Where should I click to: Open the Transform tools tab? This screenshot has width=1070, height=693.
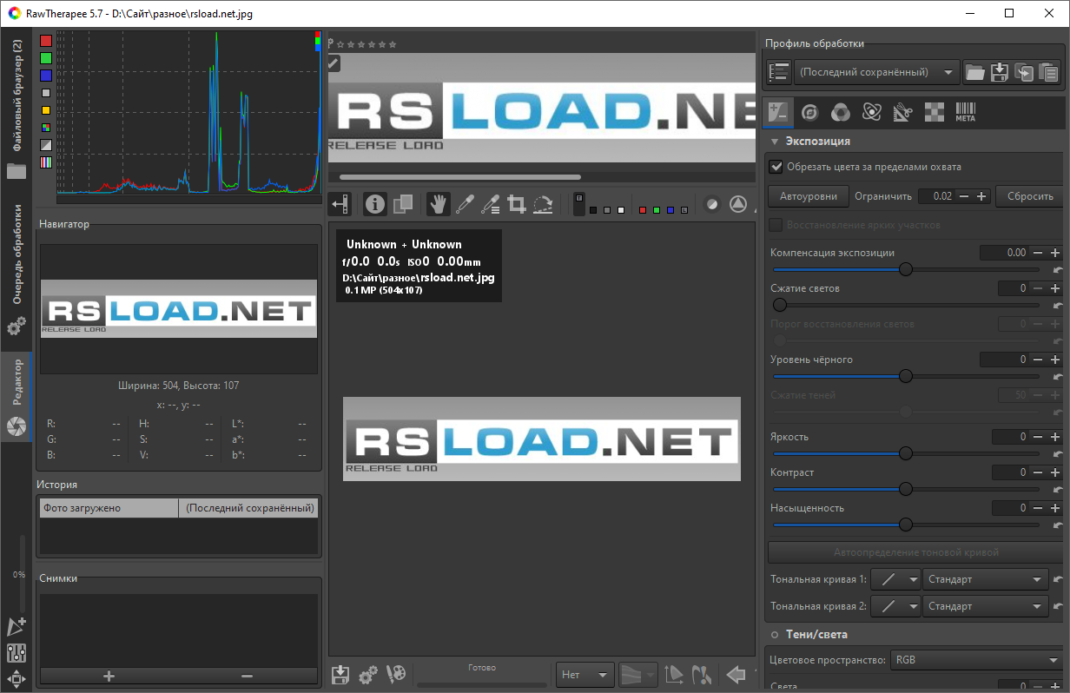click(902, 112)
